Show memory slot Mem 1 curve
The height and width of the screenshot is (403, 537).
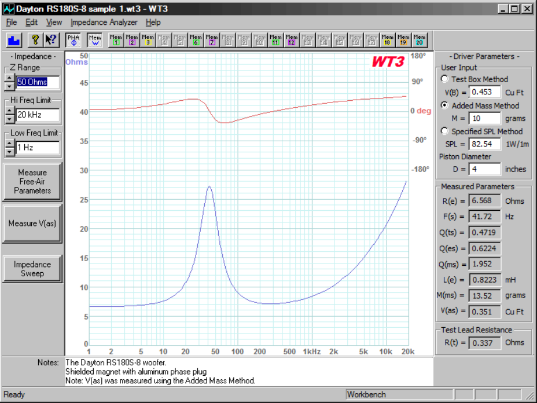pos(116,39)
